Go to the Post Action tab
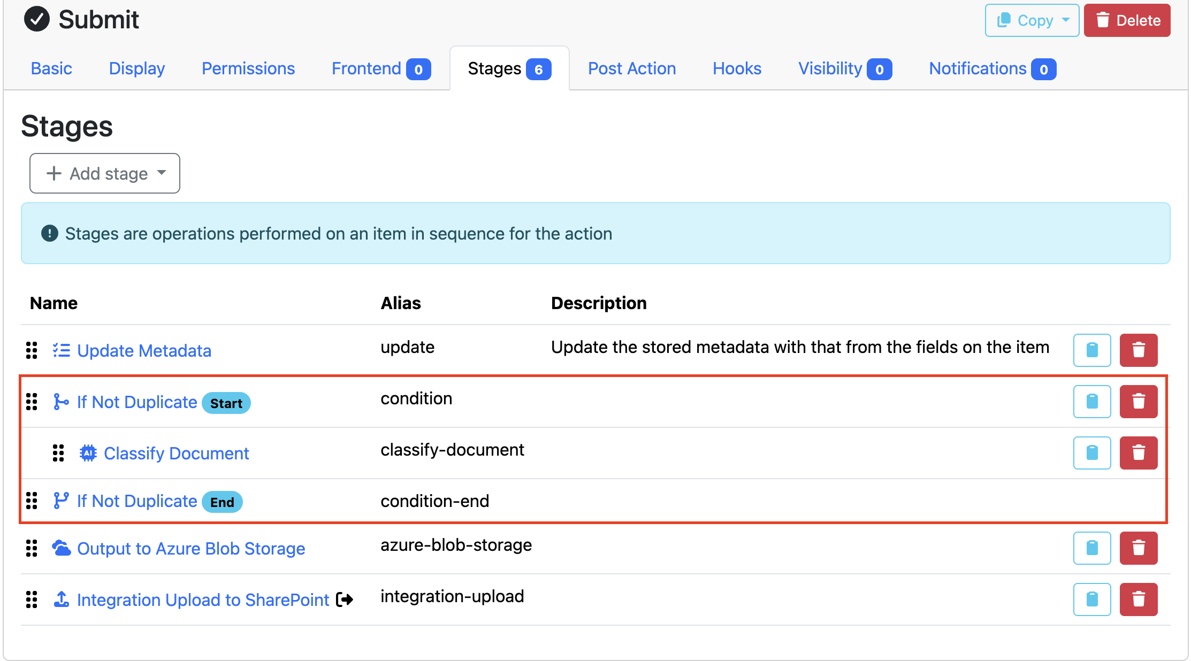This screenshot has height=661, width=1191. (x=632, y=68)
